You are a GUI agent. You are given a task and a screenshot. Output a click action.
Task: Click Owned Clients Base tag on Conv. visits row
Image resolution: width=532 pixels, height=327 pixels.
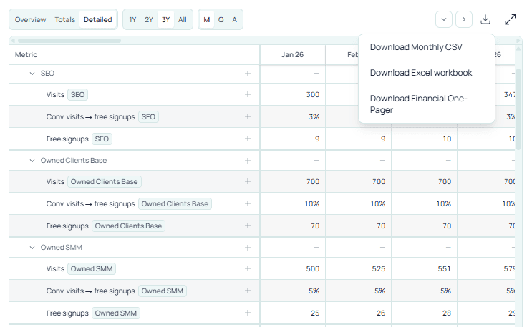point(175,204)
